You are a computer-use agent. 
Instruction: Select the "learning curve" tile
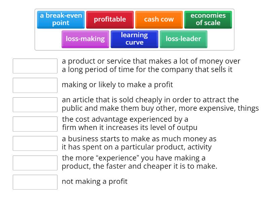(134, 39)
